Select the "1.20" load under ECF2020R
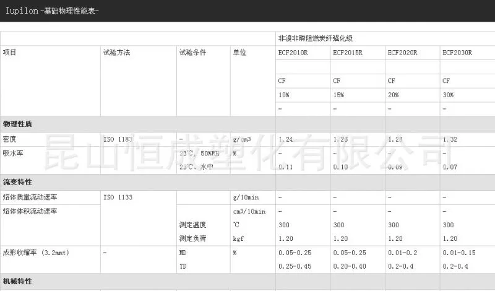 395,239
